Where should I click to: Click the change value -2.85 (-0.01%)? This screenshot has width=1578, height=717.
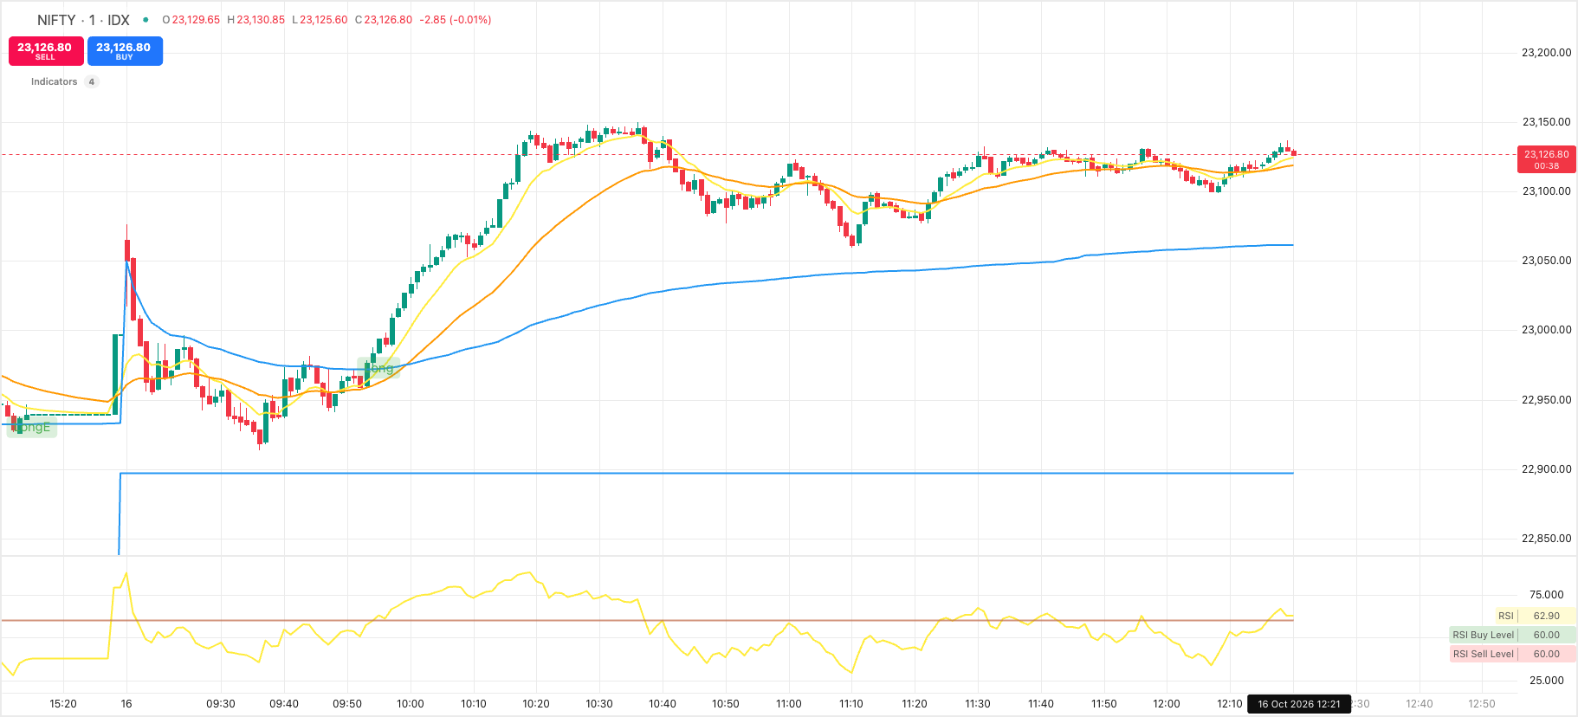456,20
